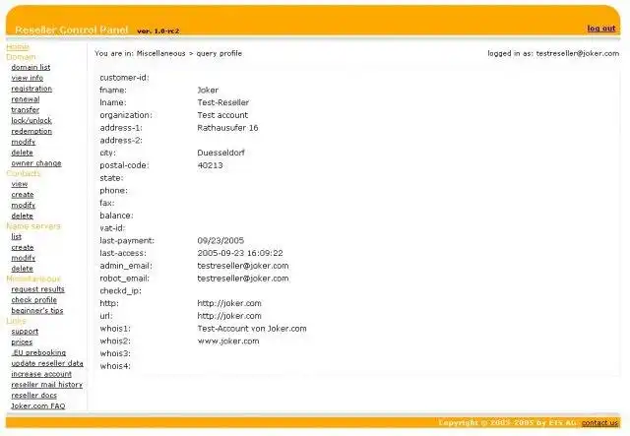
Task: Open the Home link in sidebar
Action: 18,47
